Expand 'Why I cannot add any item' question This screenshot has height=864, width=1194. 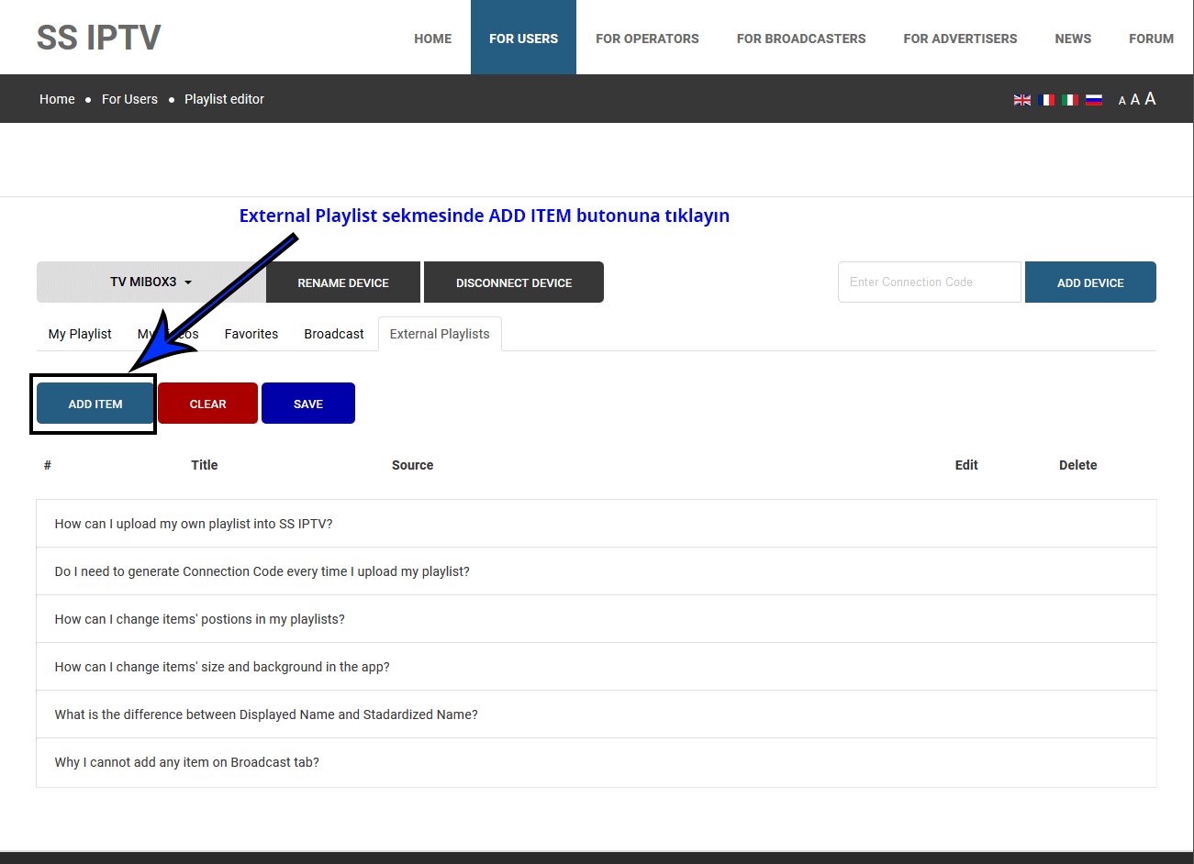[187, 762]
